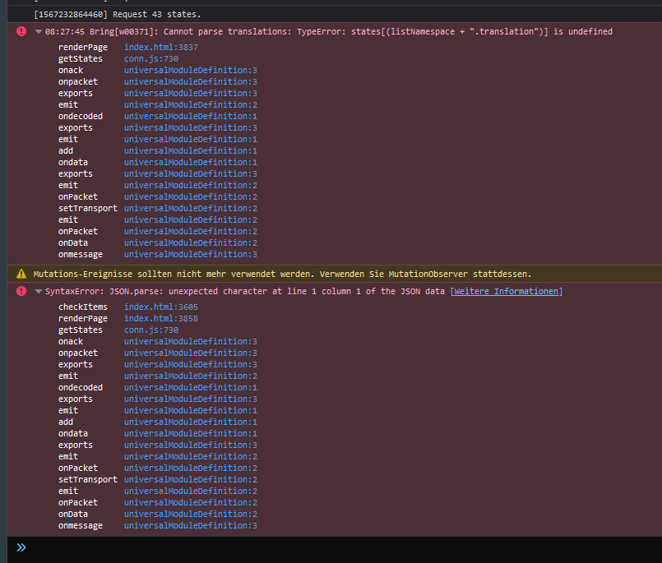662x563 pixels.
Task: Open the setTransport source link in the SyntaxError trace
Action: tap(191, 479)
